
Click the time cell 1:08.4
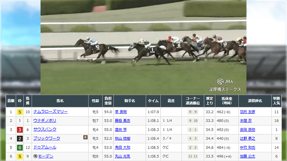click(x=153, y=139)
